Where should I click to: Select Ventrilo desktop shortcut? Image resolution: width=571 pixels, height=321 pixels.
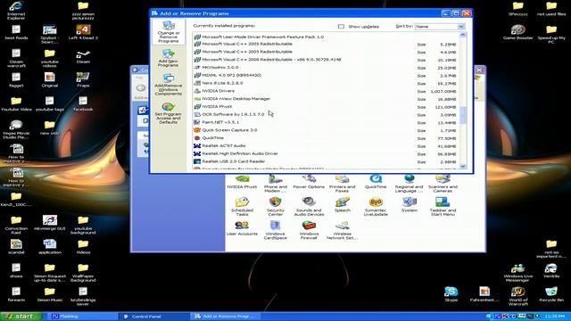pos(551,270)
